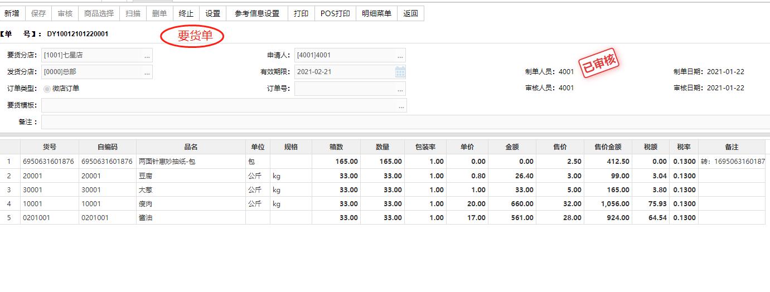The width and height of the screenshot is (770, 292).
Task: Open the calendar icon for 有效期限
Action: (400, 72)
